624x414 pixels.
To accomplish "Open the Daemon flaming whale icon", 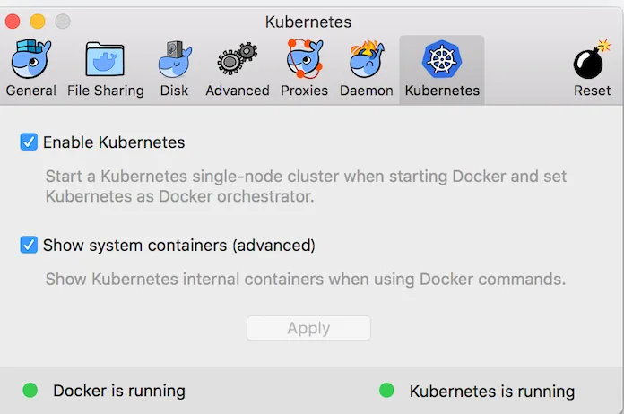I will click(367, 58).
